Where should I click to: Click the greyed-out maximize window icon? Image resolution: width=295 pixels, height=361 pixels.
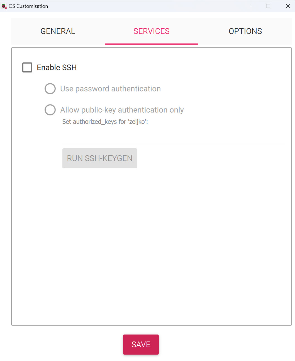click(x=268, y=6)
